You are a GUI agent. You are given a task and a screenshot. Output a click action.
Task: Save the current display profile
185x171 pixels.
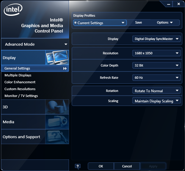click(139, 22)
